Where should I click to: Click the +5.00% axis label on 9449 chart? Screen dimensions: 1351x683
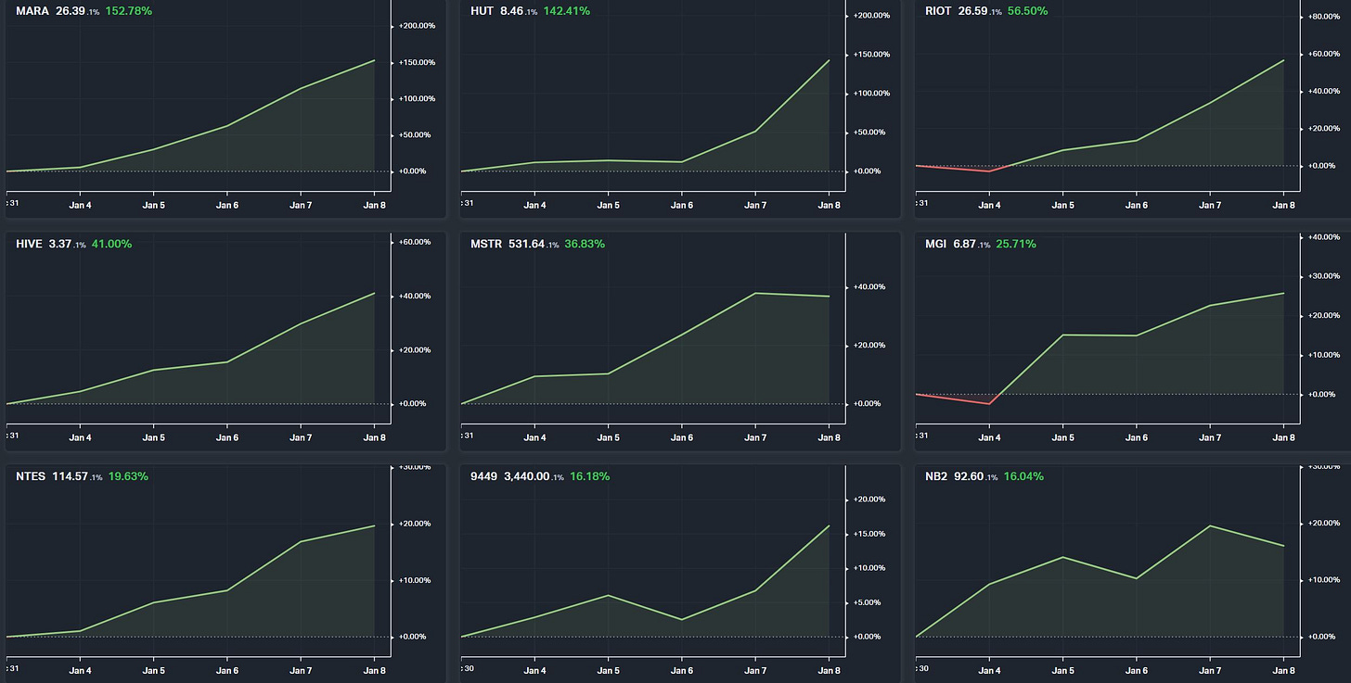coord(868,602)
